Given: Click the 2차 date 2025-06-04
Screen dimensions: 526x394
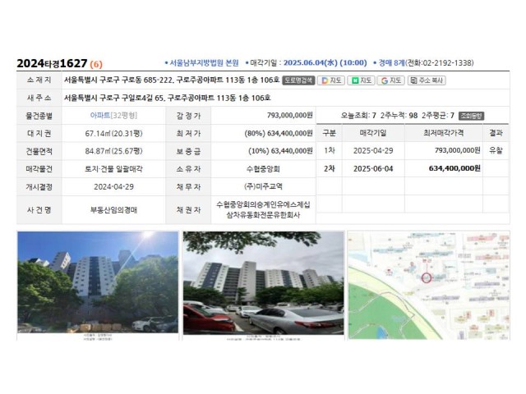Looking at the screenshot, I should click(373, 168).
